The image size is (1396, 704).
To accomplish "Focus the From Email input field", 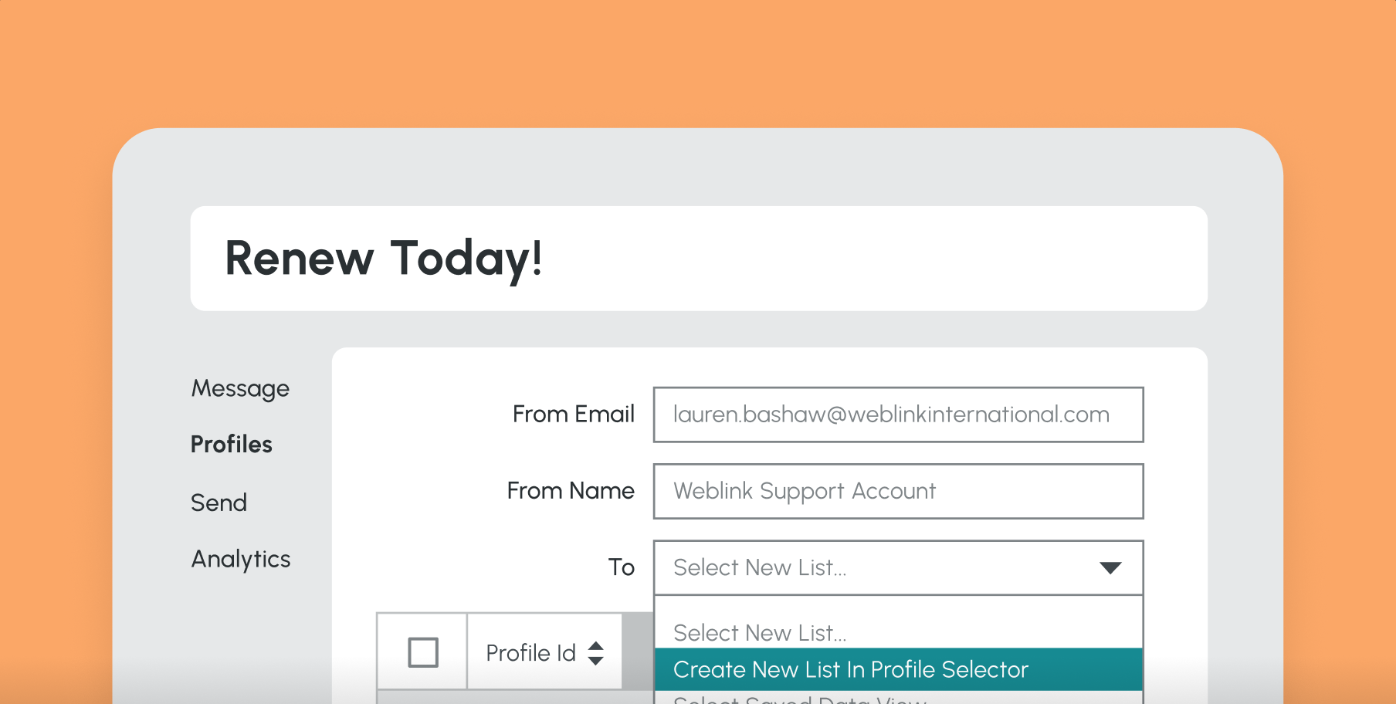I will [897, 415].
